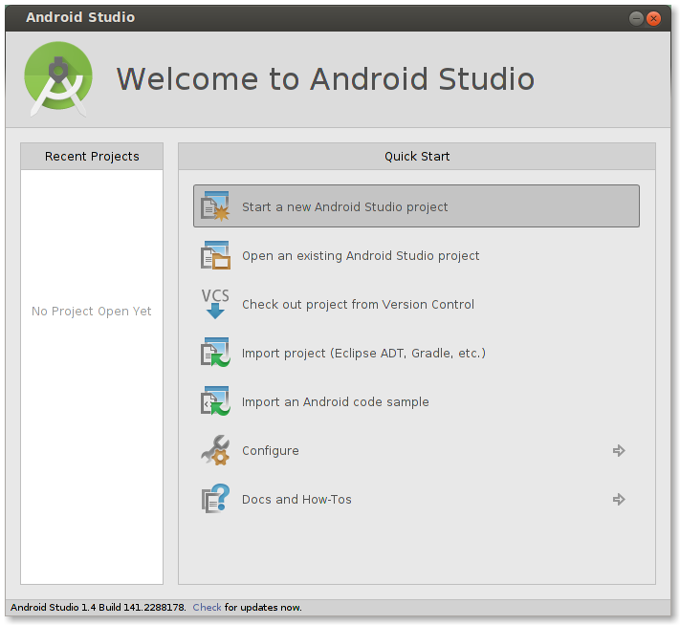Screen dimensions: 680x625
Task: Click the new project starburst icon
Action: [x=215, y=206]
